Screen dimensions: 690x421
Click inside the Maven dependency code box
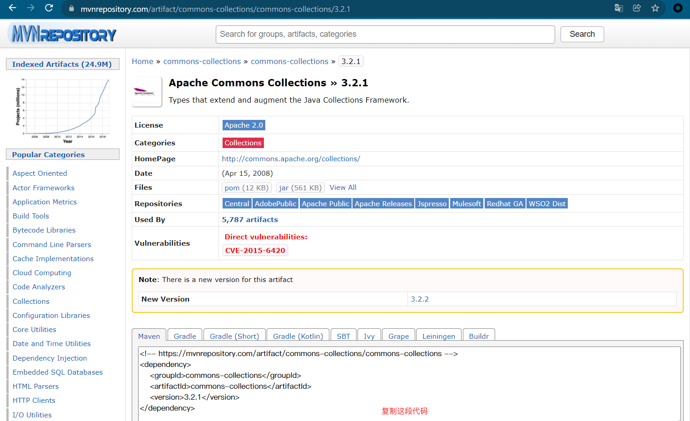409,384
